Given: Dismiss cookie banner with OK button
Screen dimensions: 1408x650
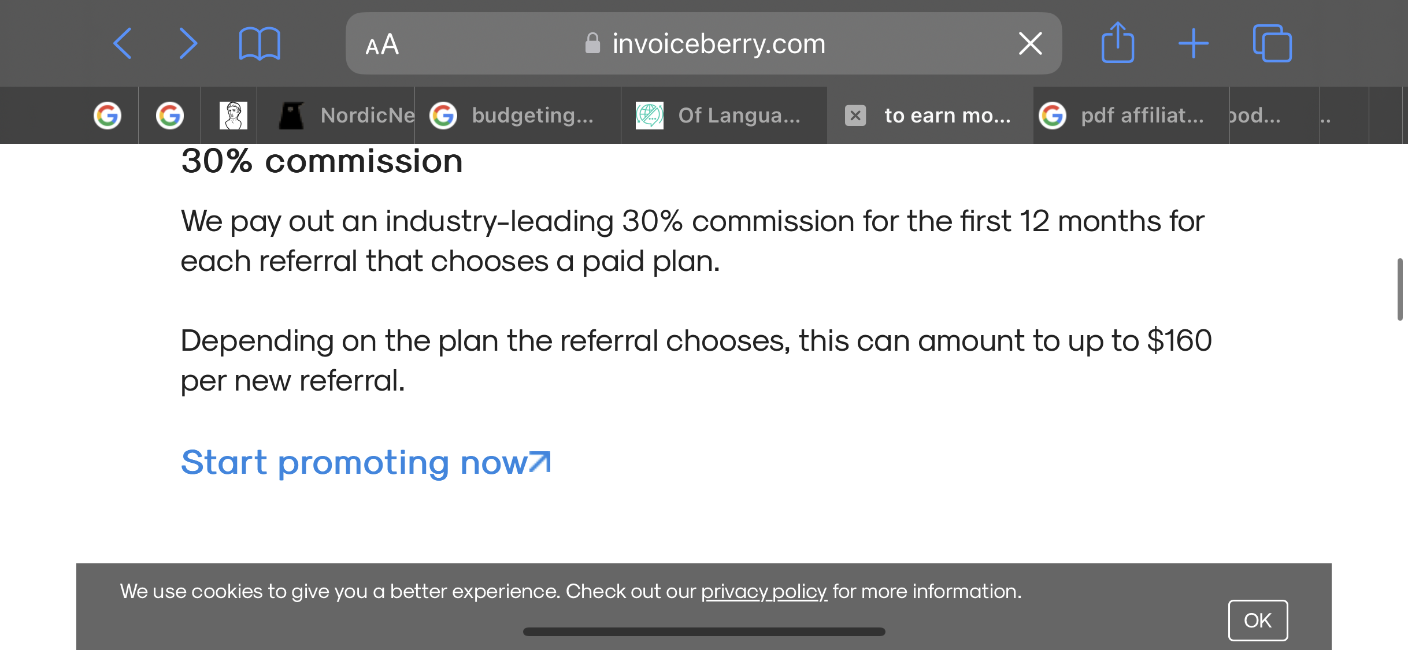Looking at the screenshot, I should coord(1258,620).
